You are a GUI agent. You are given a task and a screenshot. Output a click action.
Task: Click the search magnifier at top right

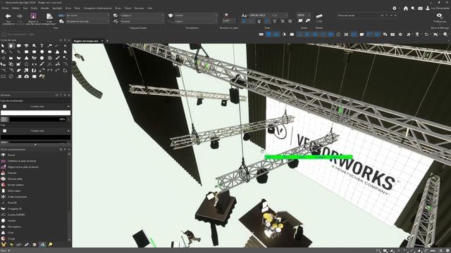tap(413, 8)
